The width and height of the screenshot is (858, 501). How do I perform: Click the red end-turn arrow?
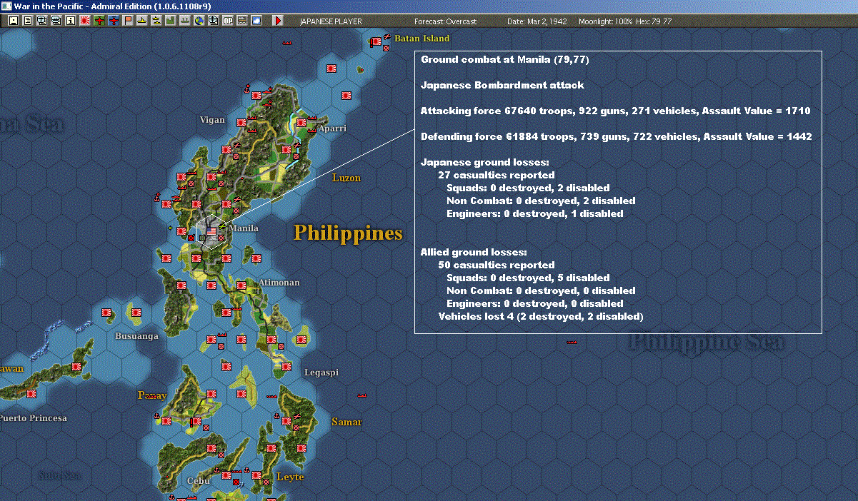point(278,21)
